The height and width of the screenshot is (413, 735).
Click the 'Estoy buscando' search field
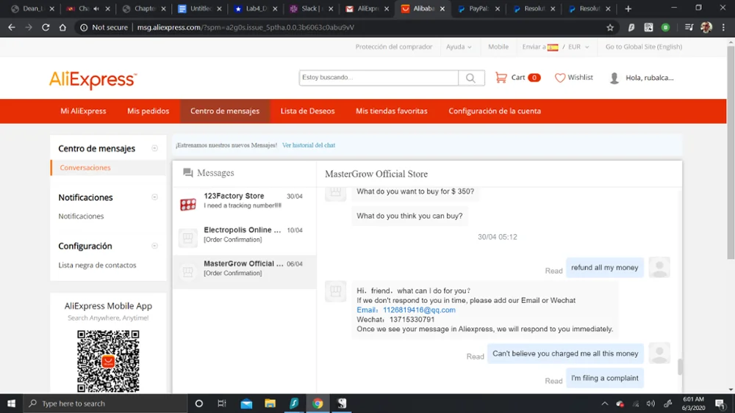pyautogui.click(x=379, y=78)
